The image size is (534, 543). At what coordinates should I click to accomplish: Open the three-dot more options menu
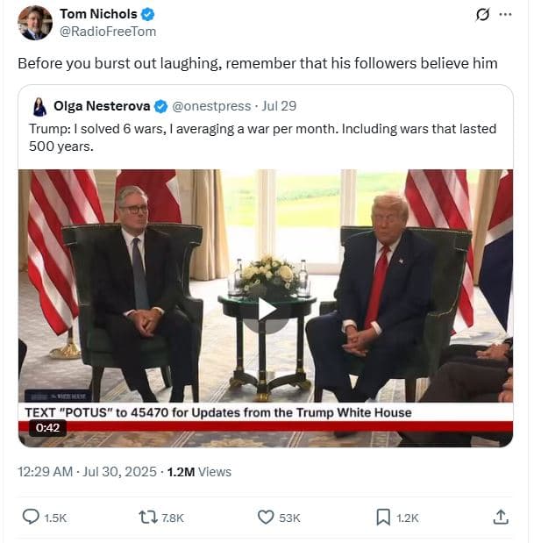pyautogui.click(x=505, y=15)
